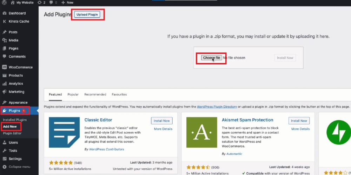This screenshot has height=175, width=351.
Task: Switch to the Popular tab
Action: click(73, 94)
